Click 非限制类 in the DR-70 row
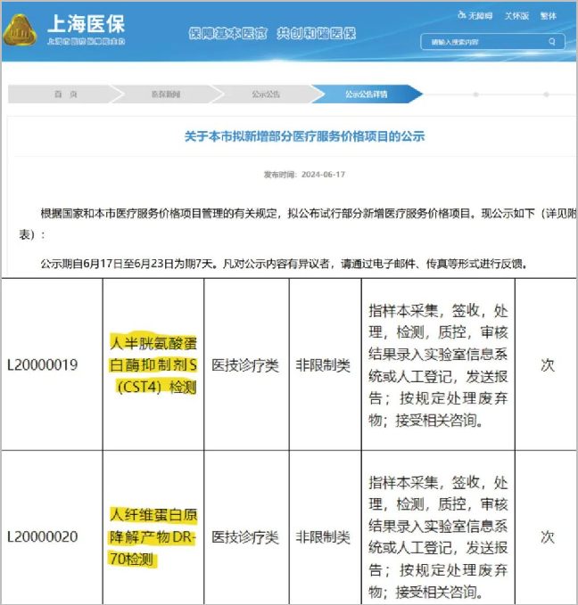Screen dimensions: 578x605 [x=323, y=537]
